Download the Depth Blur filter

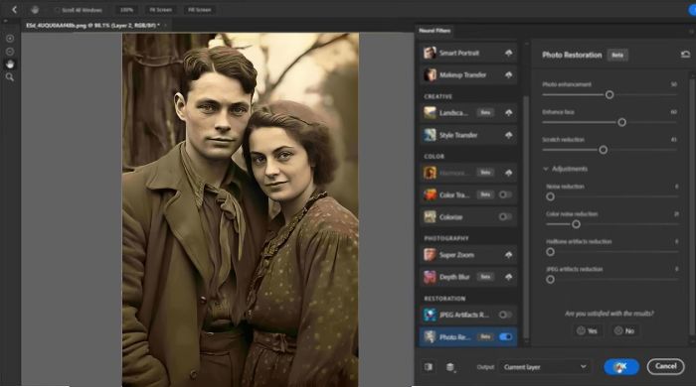pyautogui.click(x=509, y=277)
